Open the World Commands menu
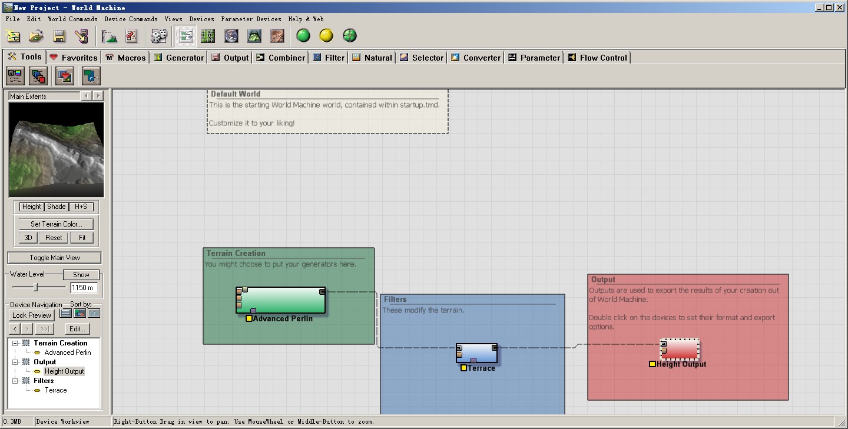 tap(72, 19)
